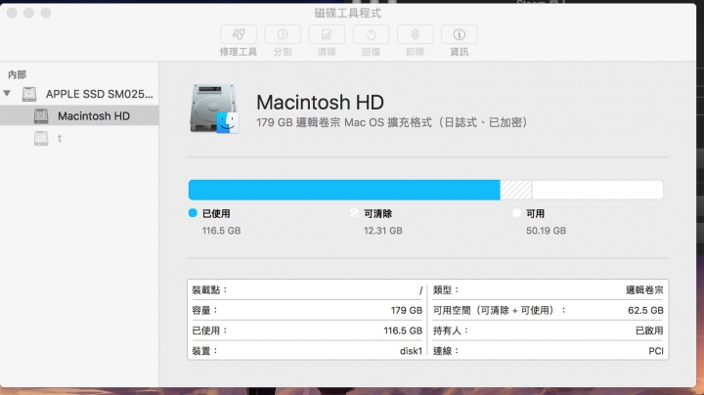This screenshot has height=395, width=704.
Task: Click the blue 已使用 legend dot
Action: coord(193,213)
